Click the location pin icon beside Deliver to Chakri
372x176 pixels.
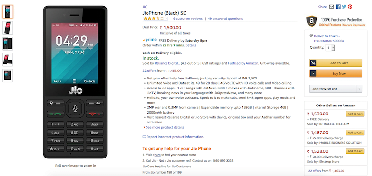(x=311, y=35)
